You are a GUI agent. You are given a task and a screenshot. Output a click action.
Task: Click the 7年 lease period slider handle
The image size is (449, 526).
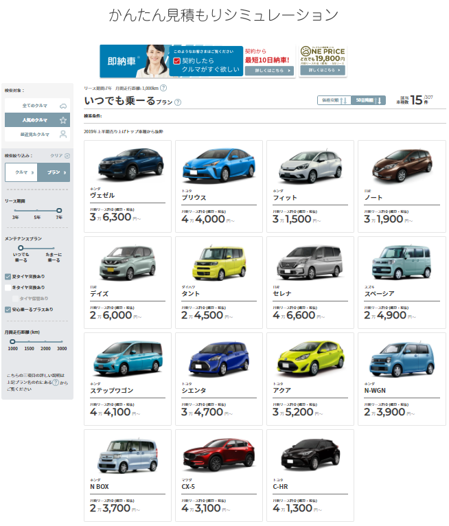pyautogui.click(x=59, y=210)
